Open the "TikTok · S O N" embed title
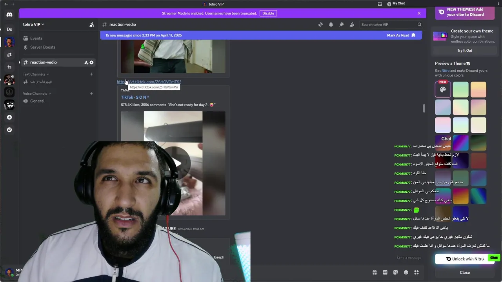 [x=135, y=97]
